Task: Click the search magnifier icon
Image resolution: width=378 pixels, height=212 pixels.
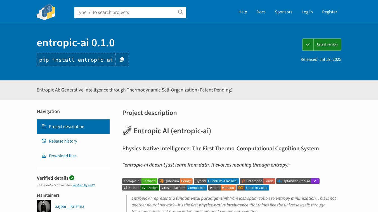Action: [181, 12]
